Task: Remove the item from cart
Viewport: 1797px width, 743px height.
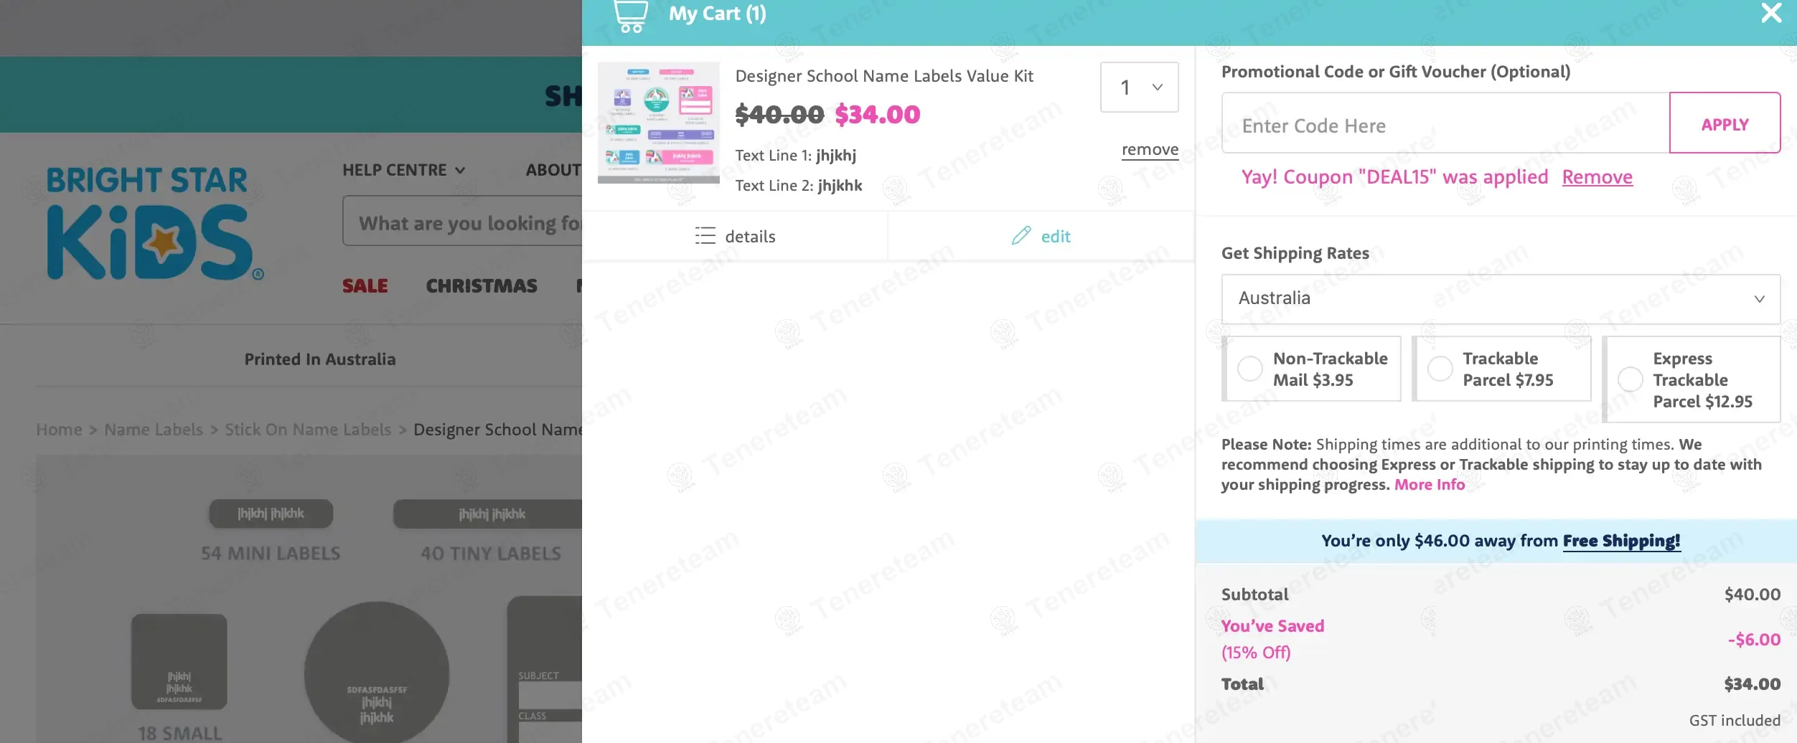Action: [1150, 149]
